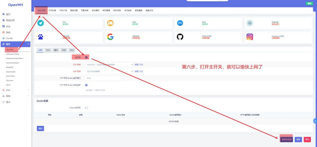Click the 网络向导 sidebar icon
The image size is (317, 147).
[x=3, y=20]
